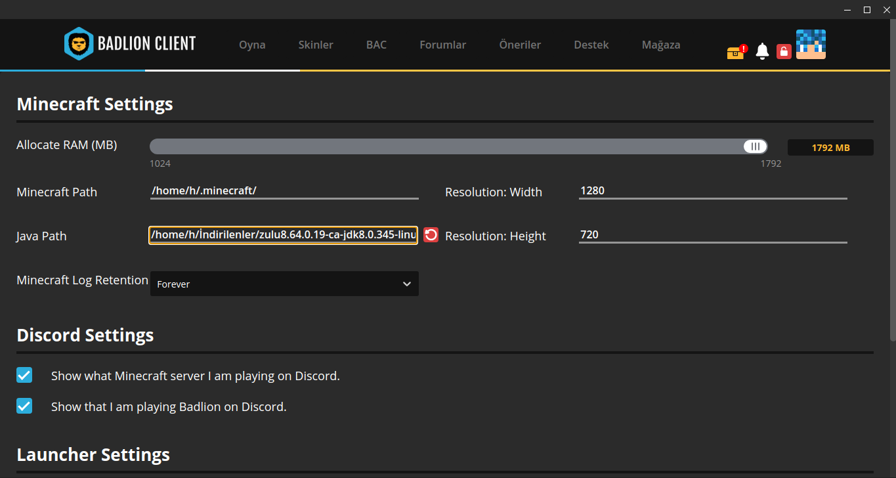896x478 pixels.
Task: Focus the Java Path input field
Action: click(x=283, y=235)
